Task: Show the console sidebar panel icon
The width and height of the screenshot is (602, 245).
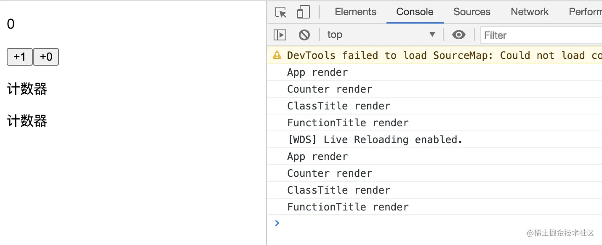Action: (x=280, y=35)
